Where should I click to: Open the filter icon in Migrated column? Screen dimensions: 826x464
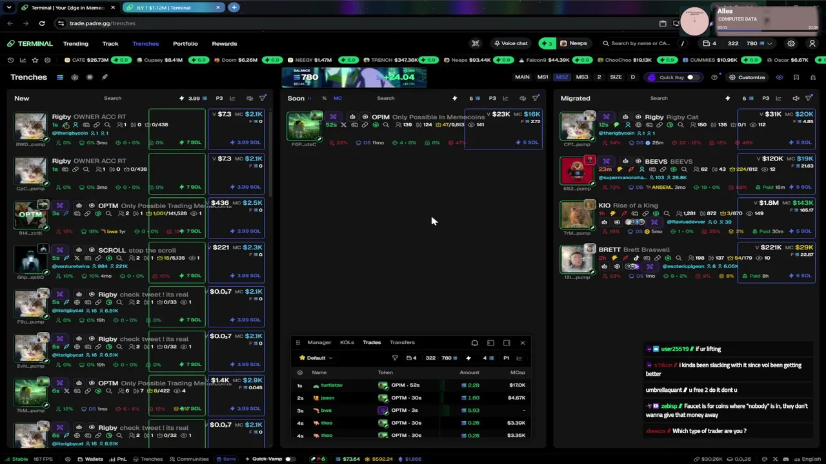[809, 98]
